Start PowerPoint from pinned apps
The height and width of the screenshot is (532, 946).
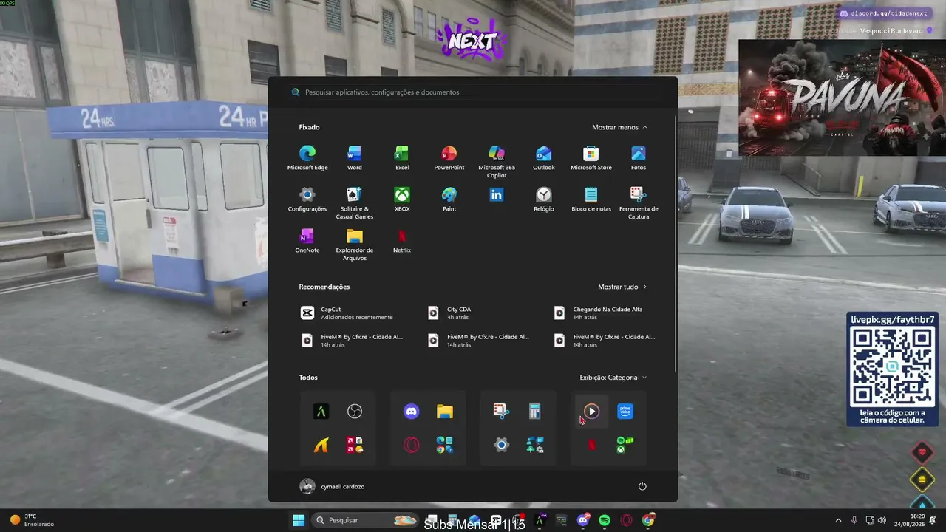click(x=449, y=158)
